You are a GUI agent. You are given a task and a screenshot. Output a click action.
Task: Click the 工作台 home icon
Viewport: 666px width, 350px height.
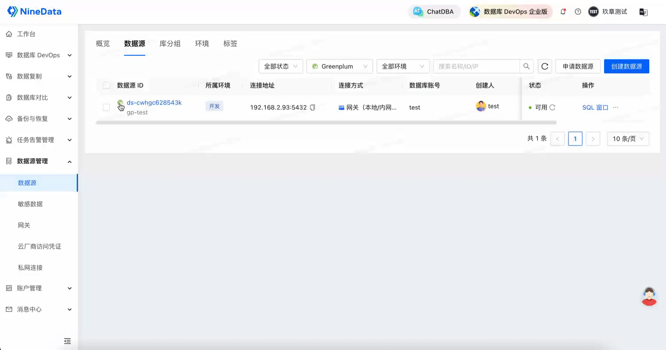point(9,34)
